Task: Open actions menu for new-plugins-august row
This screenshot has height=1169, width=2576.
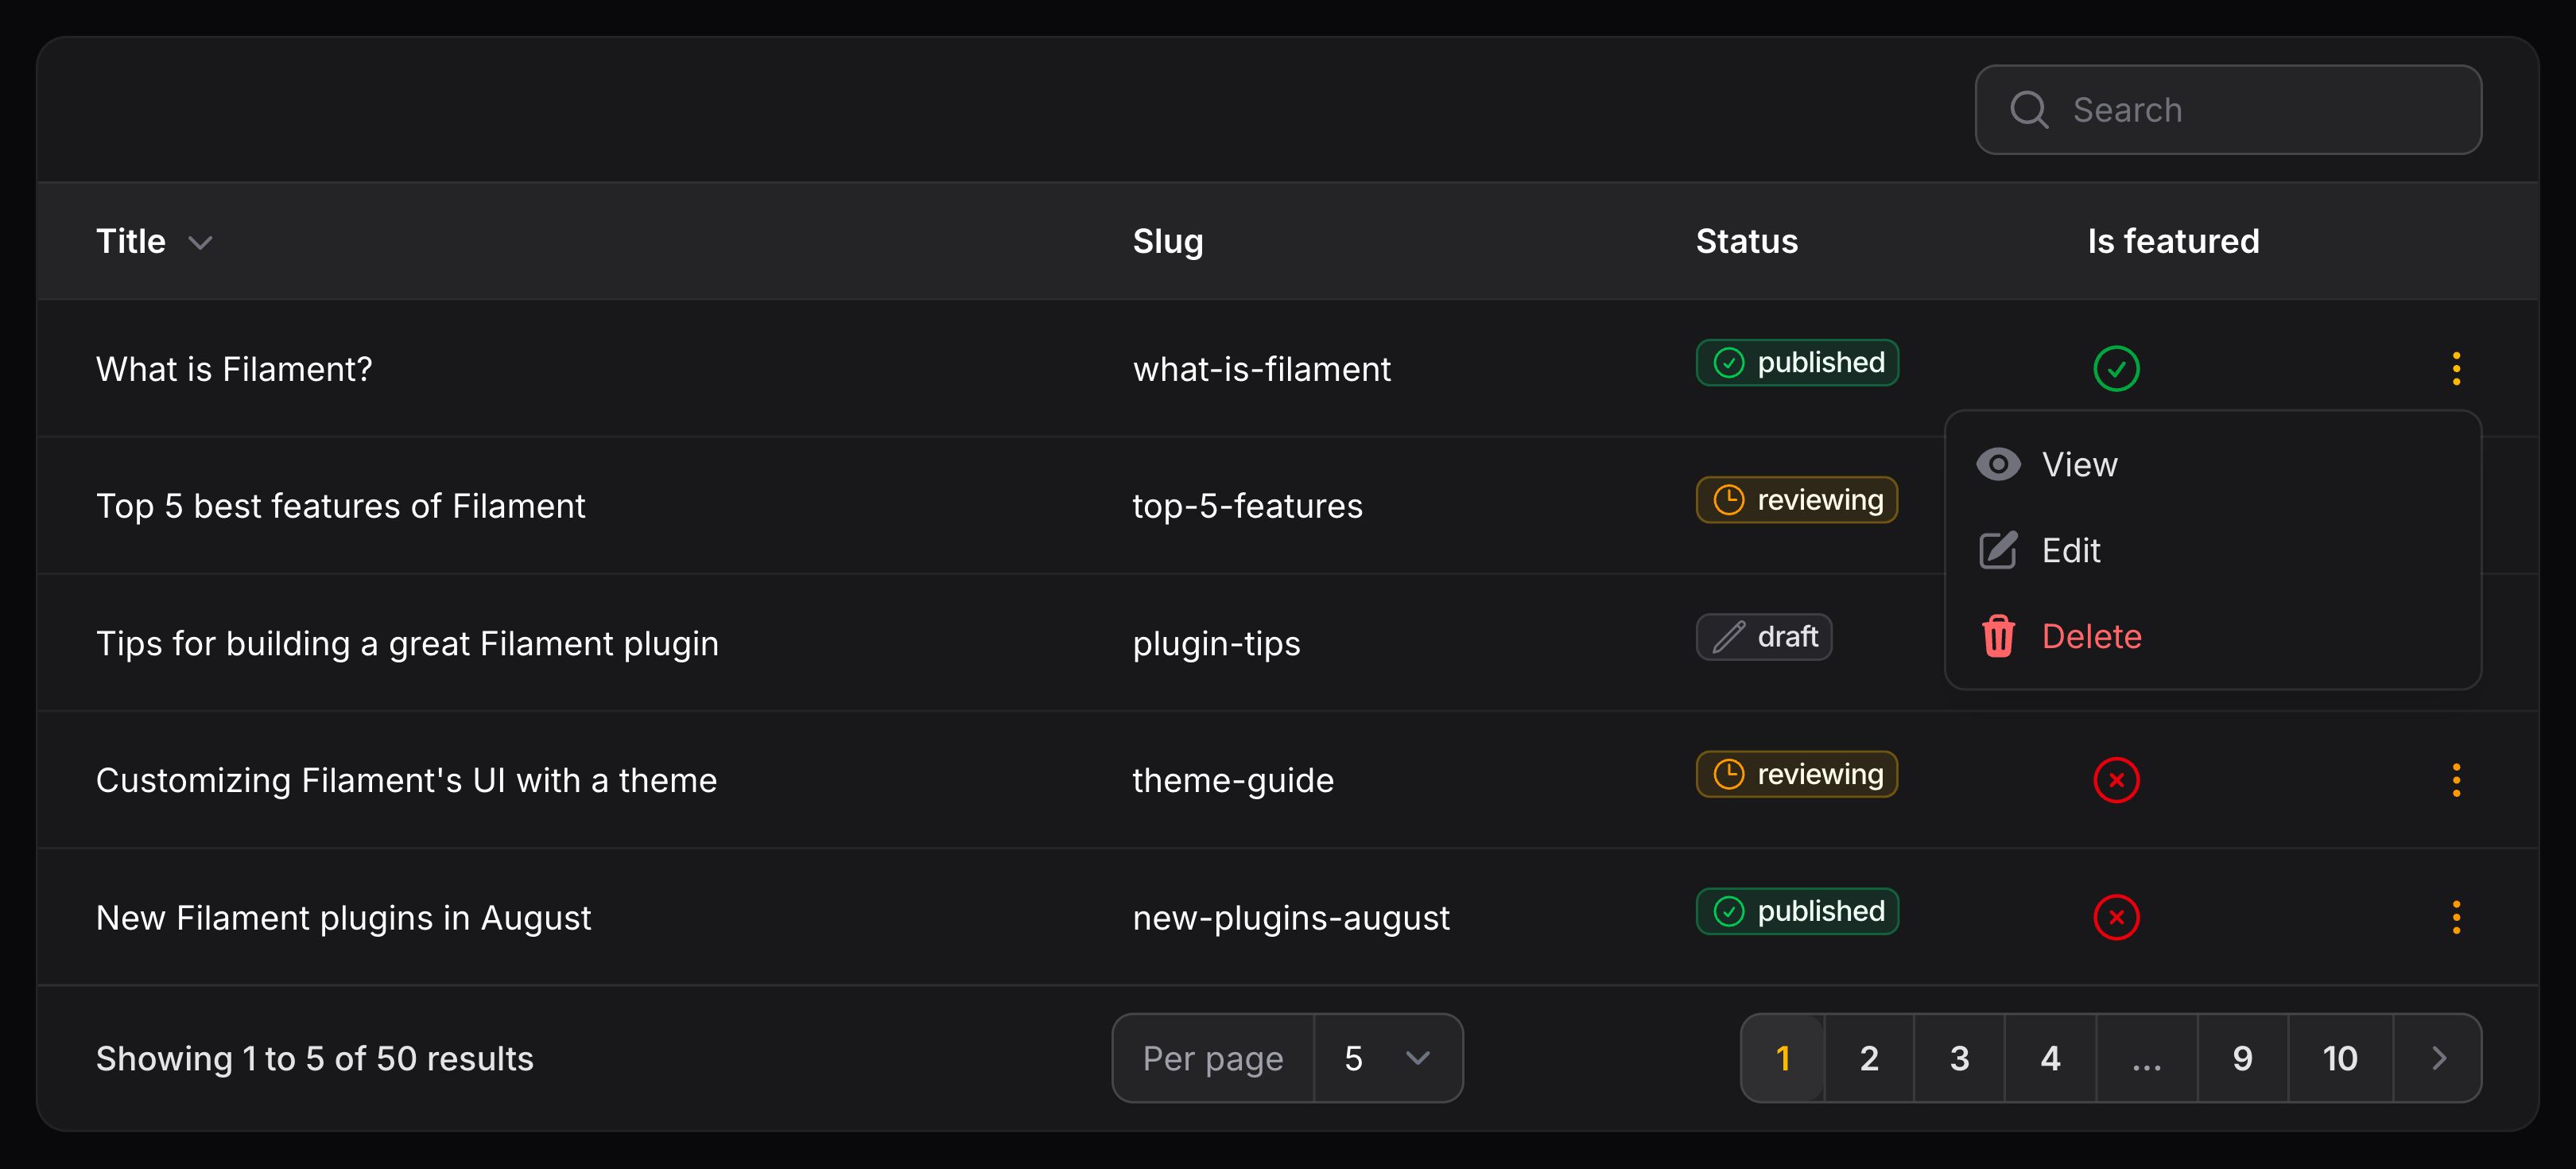Action: click(x=2455, y=917)
